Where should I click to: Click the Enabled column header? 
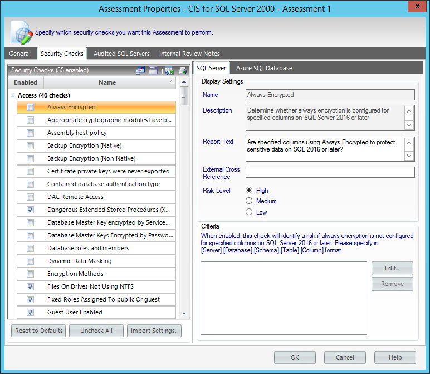click(26, 82)
